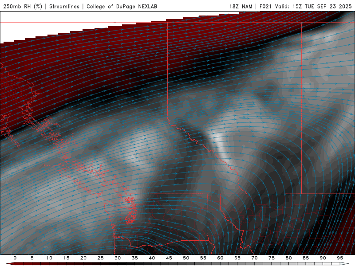Click the 'F021' forecast hour label
The width and height of the screenshot is (355, 266).
265,6
